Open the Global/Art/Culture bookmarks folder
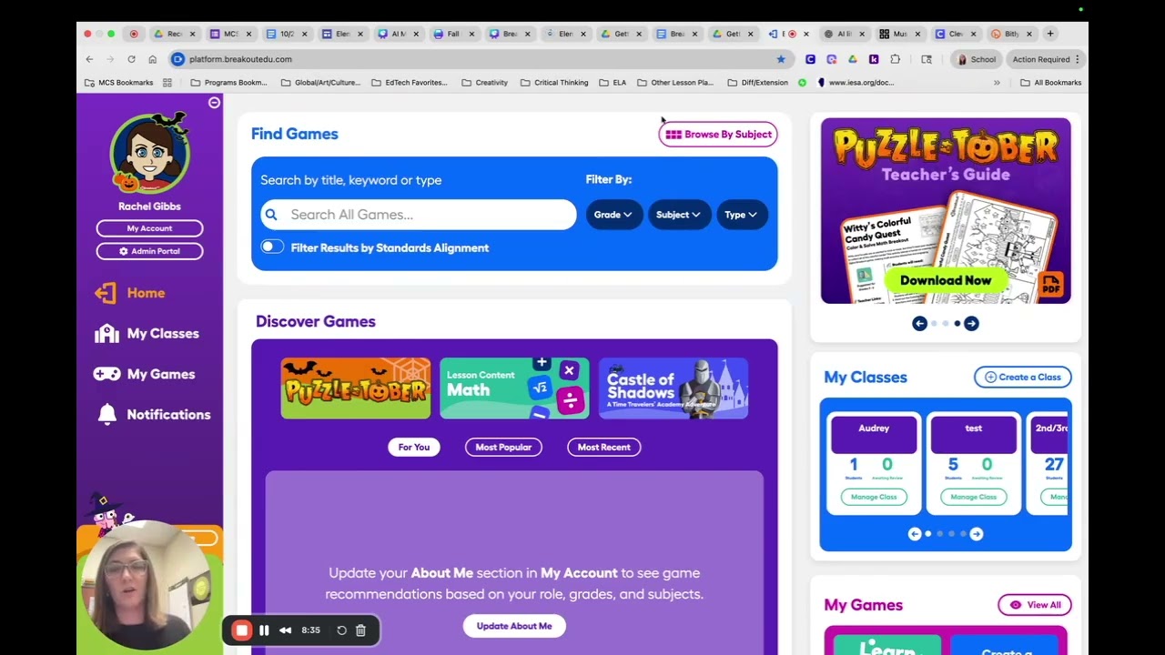The height and width of the screenshot is (655, 1165). (320, 83)
